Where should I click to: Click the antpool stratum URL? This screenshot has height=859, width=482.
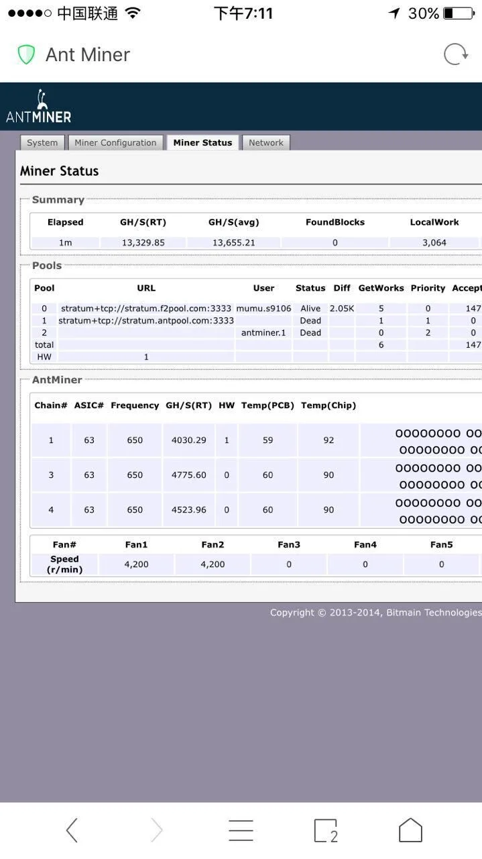(146, 321)
